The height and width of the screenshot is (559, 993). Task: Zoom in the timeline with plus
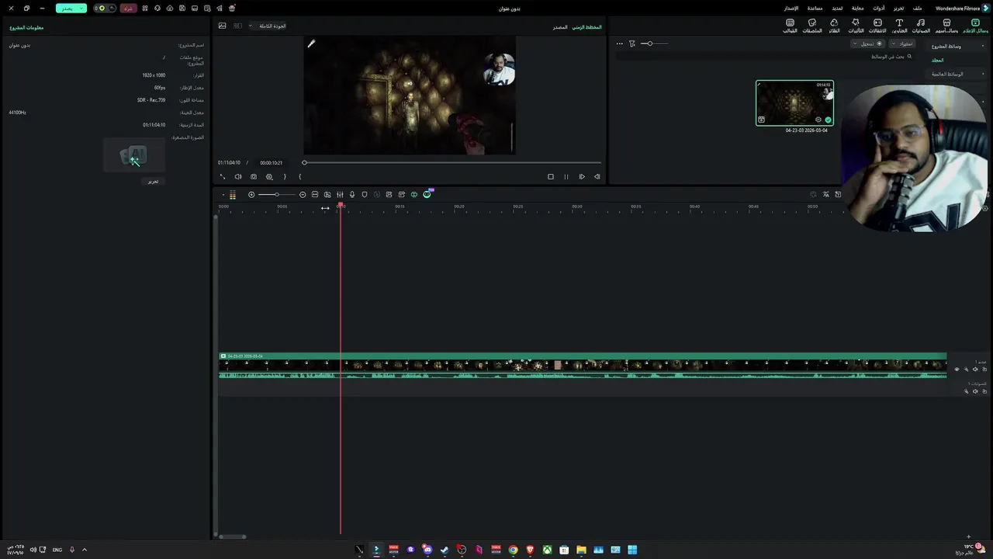coord(251,194)
